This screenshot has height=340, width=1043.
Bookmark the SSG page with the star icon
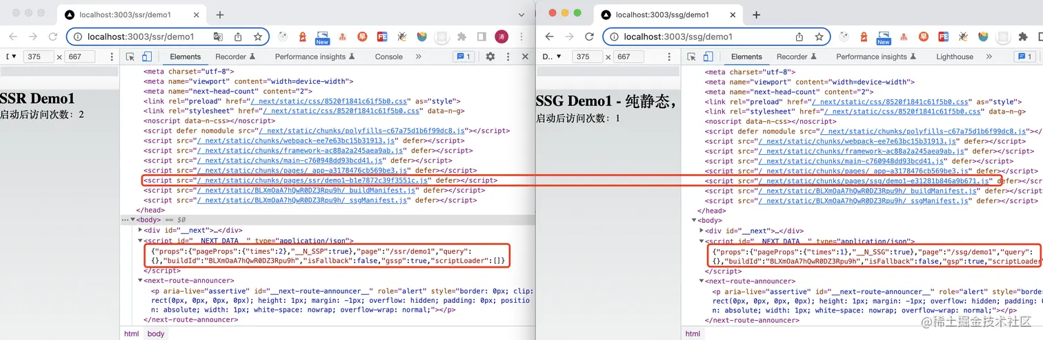coord(819,36)
